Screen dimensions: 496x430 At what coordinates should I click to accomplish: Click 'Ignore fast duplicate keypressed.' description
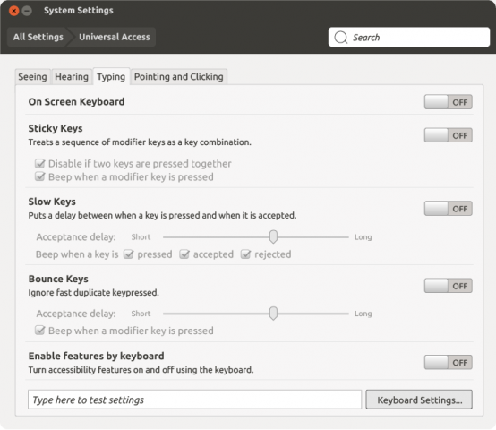tap(94, 293)
